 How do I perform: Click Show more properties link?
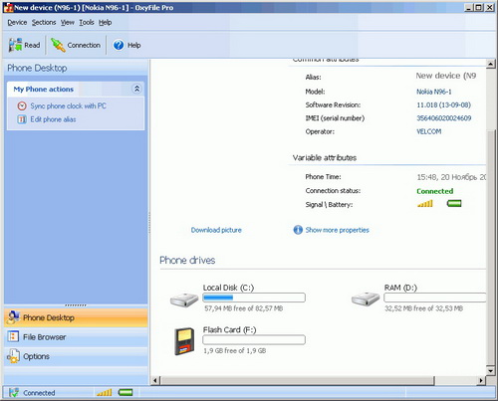(338, 230)
